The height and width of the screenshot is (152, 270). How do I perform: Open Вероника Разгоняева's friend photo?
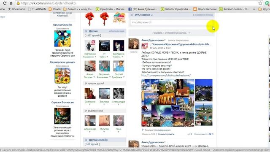pos(104,66)
